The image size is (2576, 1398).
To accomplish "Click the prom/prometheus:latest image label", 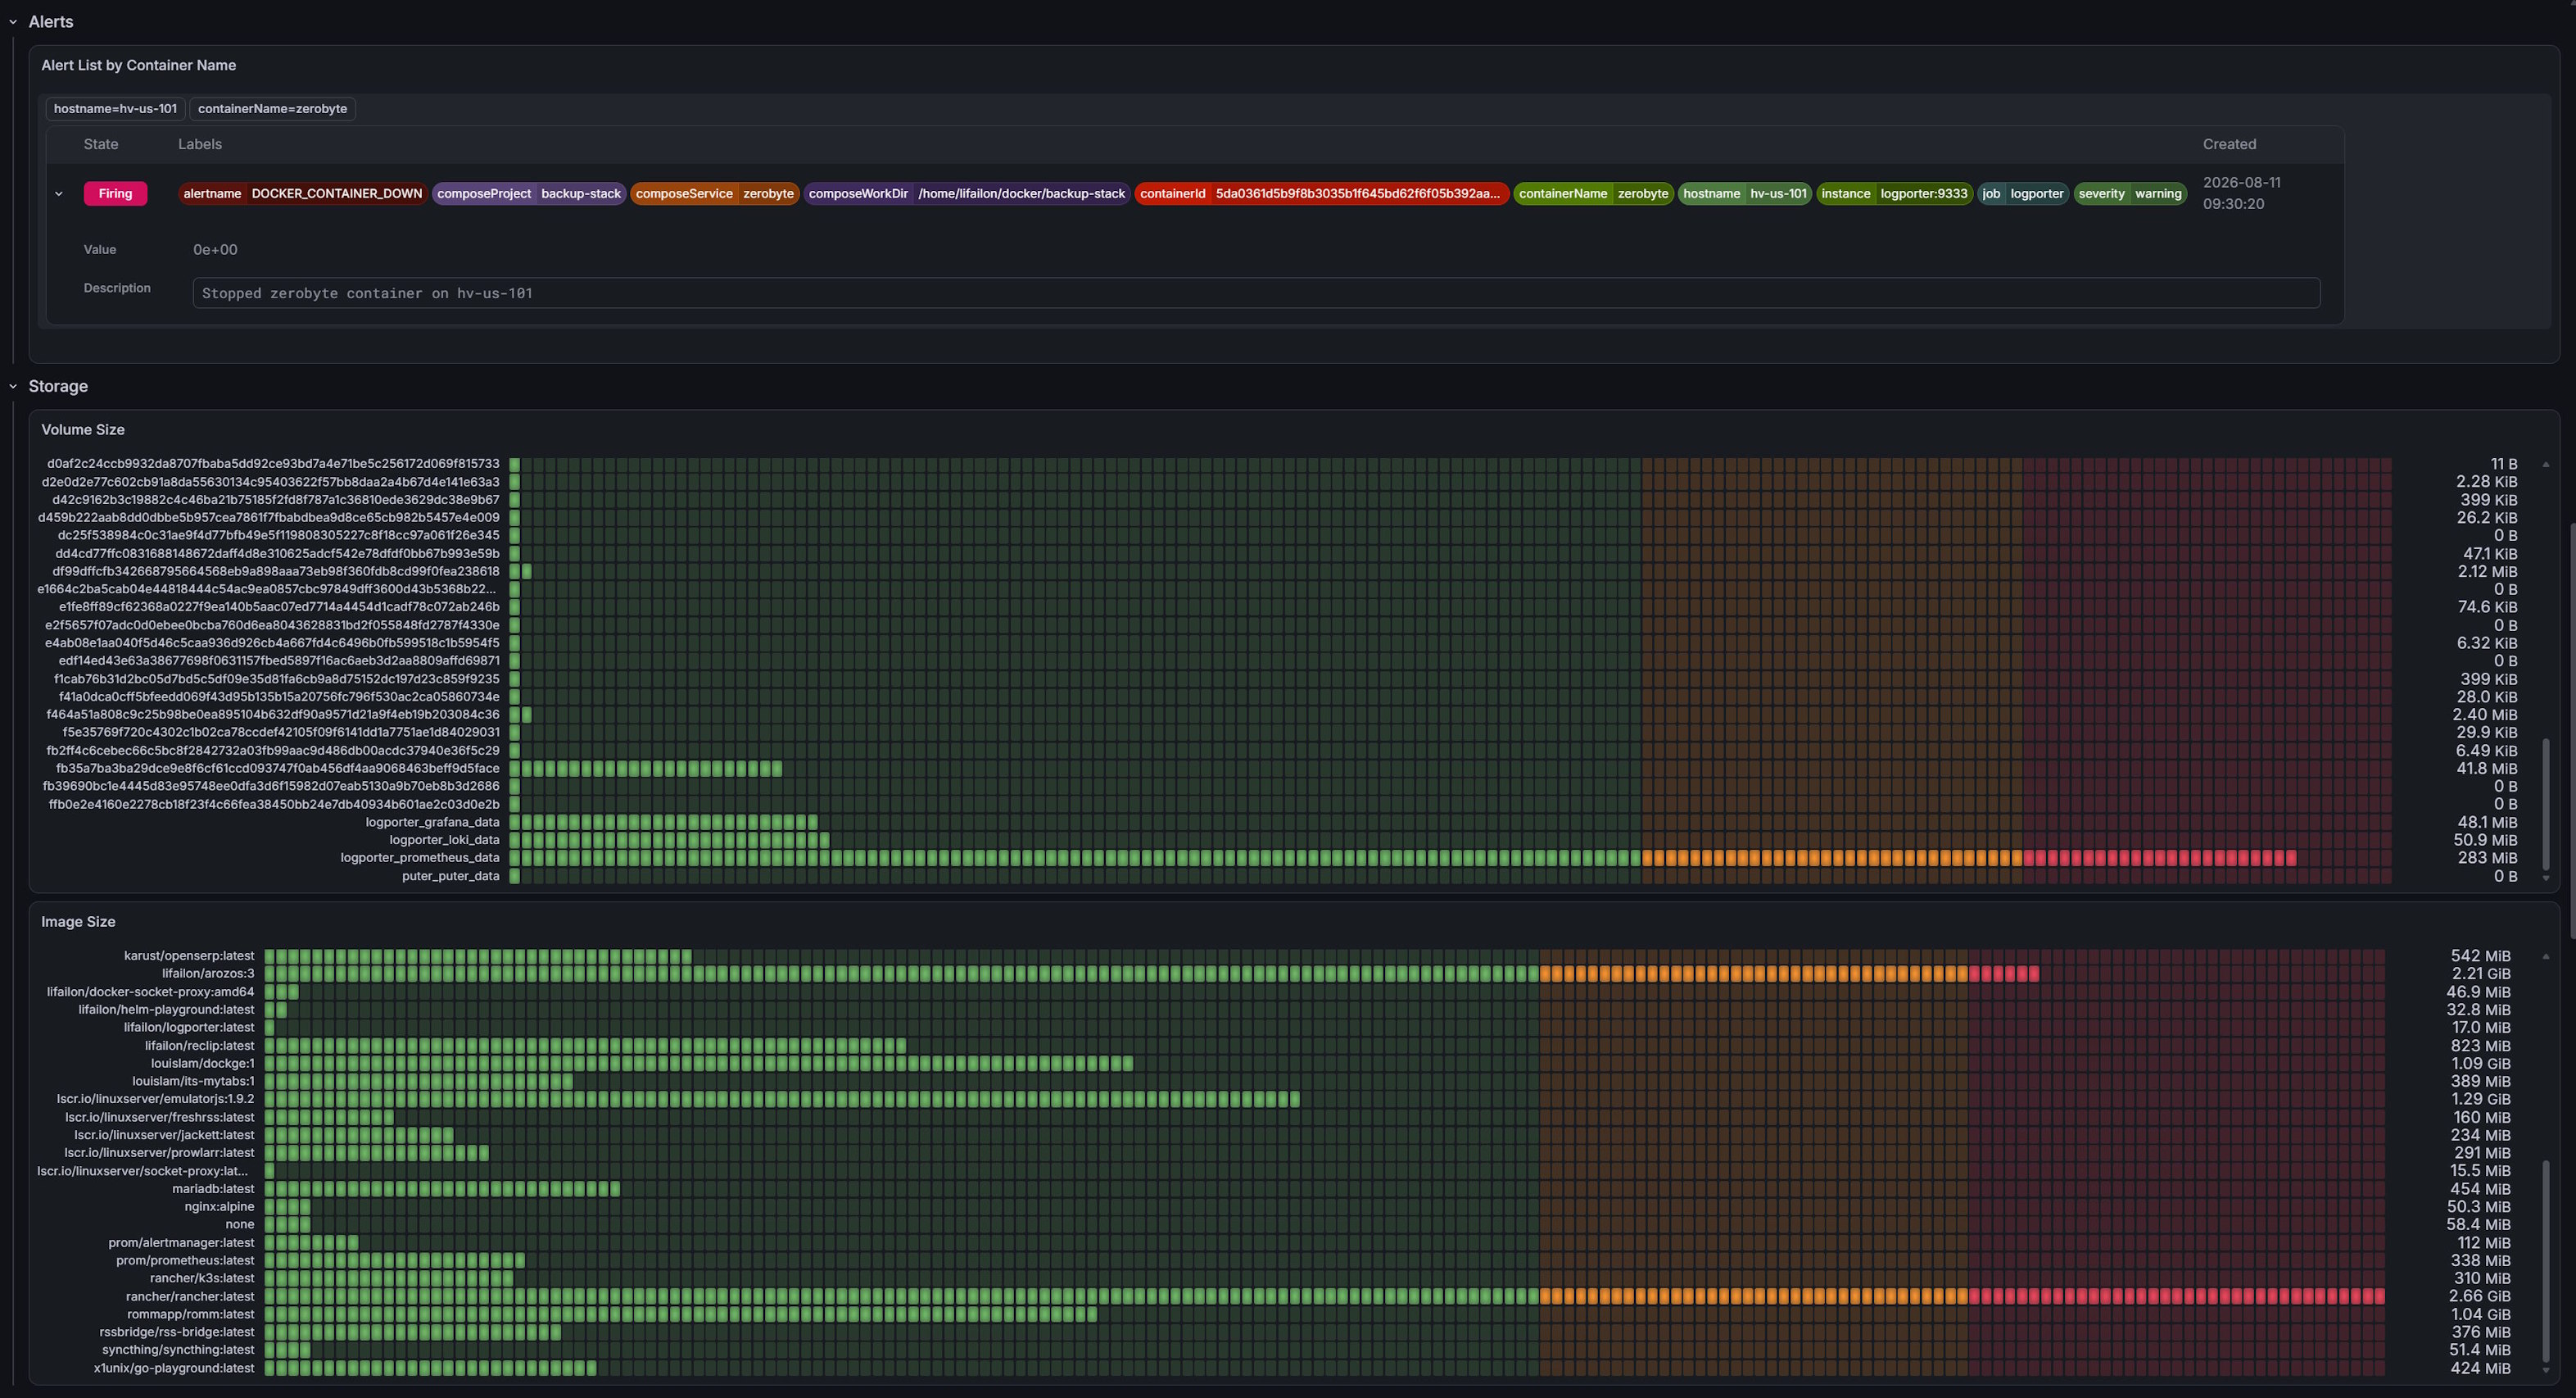I will pos(185,1261).
